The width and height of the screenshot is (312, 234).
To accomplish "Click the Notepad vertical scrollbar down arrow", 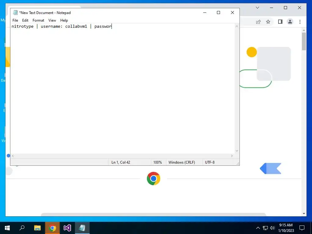I will 237,151.
